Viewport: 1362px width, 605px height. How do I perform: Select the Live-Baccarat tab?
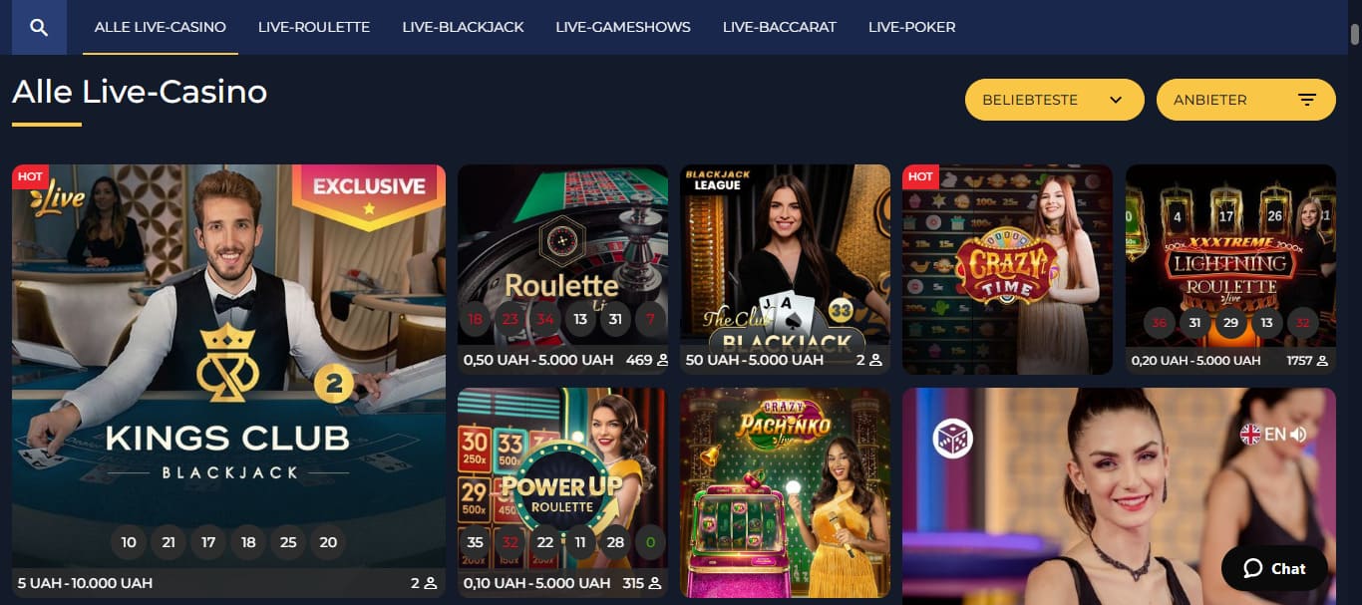pos(780,27)
